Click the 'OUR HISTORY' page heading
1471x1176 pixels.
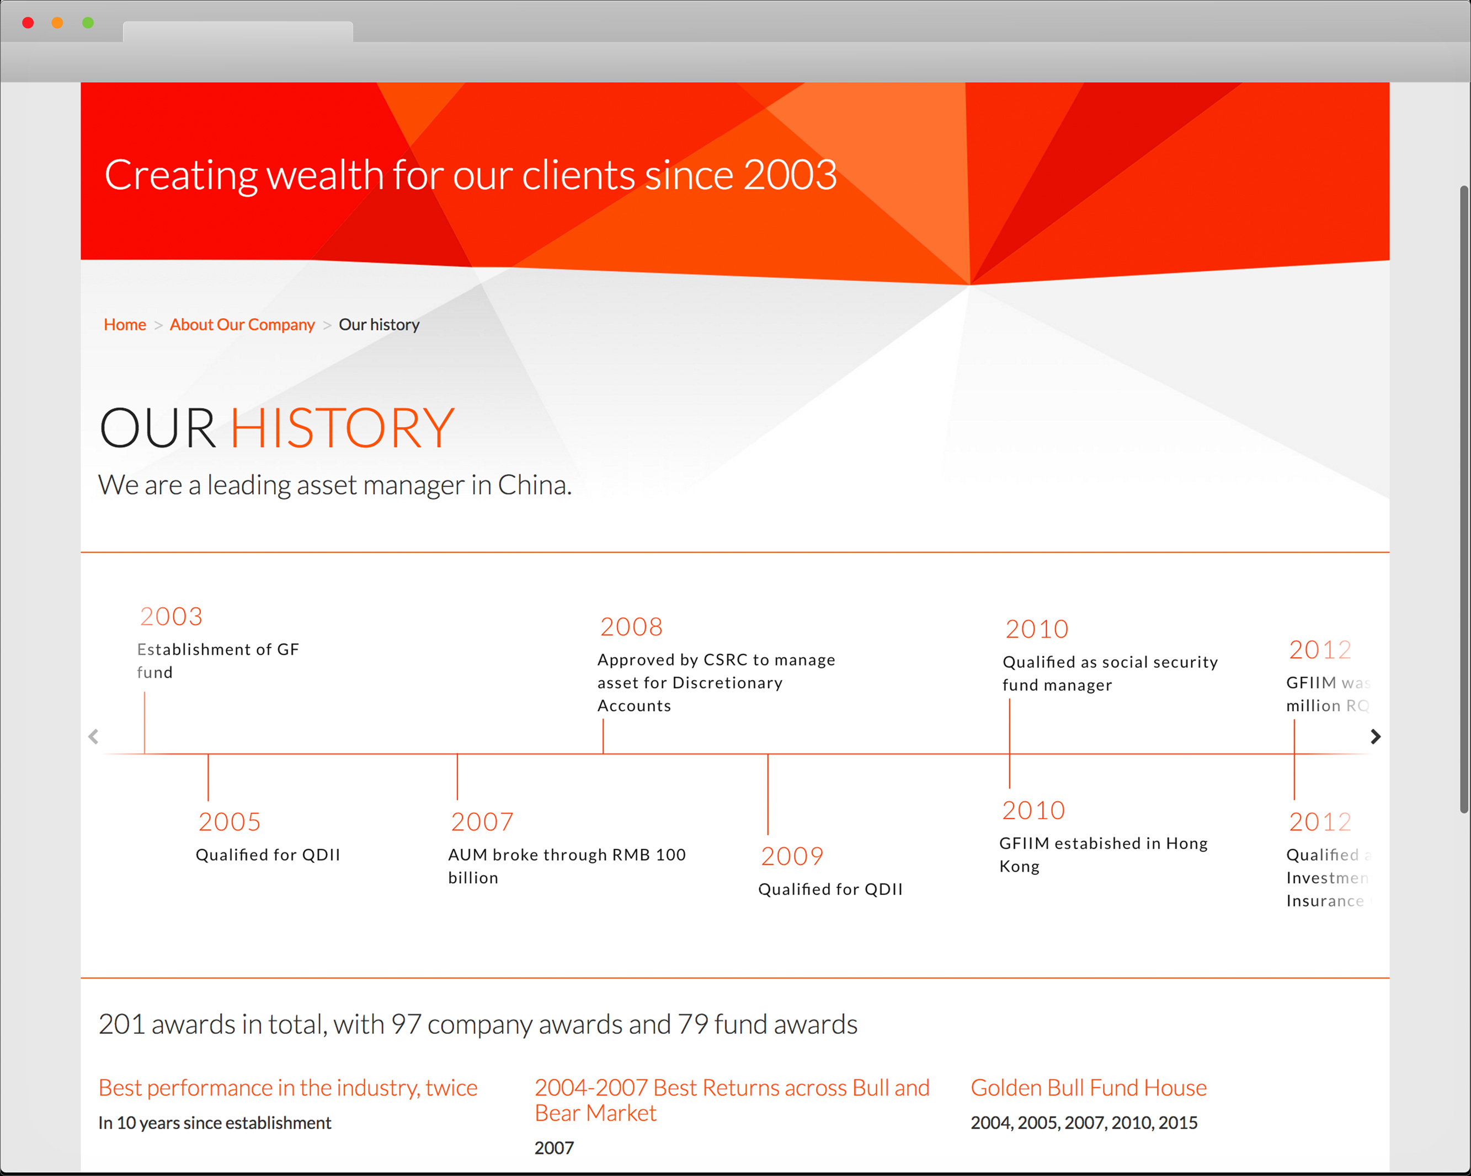pos(277,427)
